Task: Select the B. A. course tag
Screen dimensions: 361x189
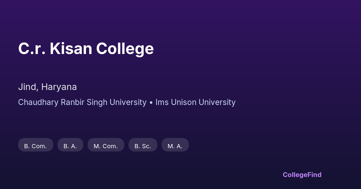Action: 70,146
